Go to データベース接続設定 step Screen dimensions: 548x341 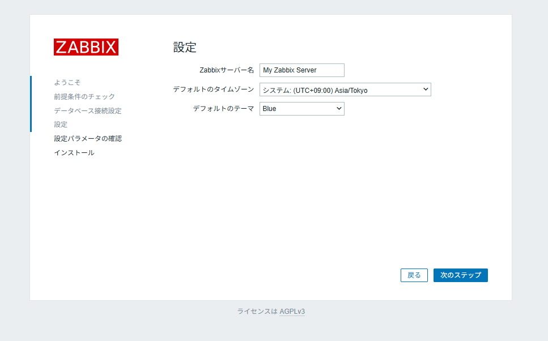[x=87, y=110]
